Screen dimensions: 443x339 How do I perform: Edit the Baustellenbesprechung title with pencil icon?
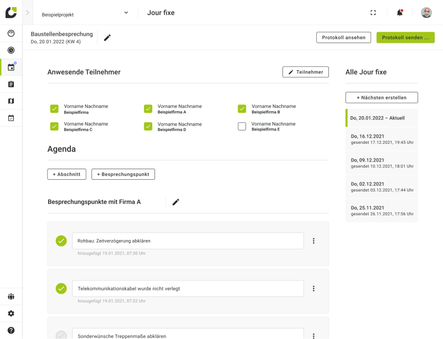(107, 38)
